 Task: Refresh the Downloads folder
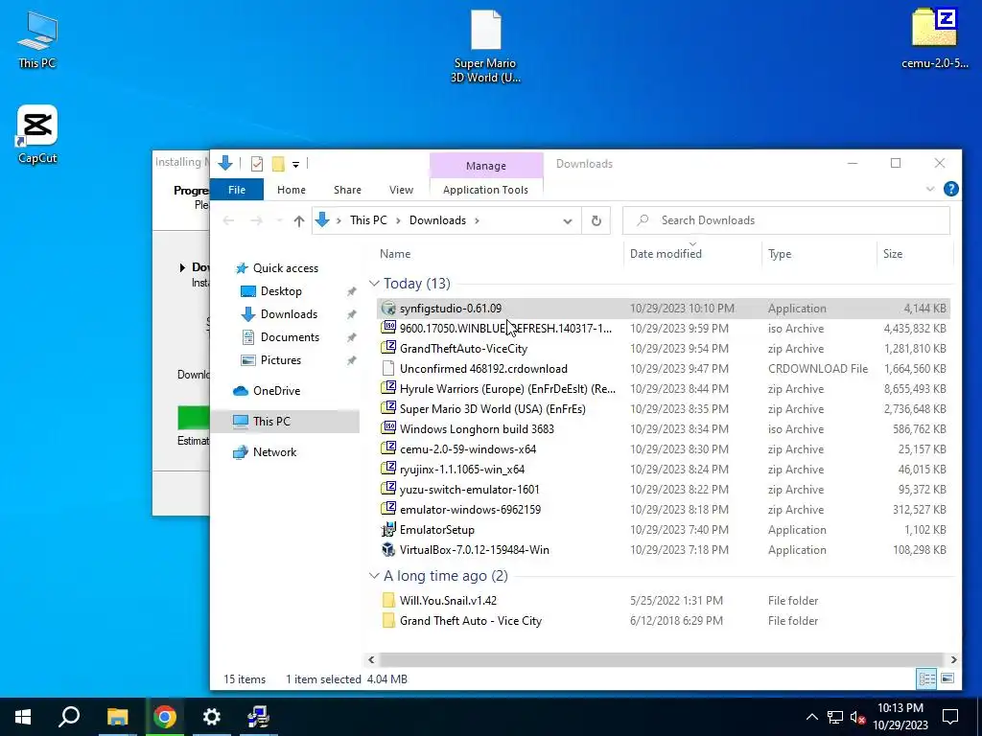596,221
